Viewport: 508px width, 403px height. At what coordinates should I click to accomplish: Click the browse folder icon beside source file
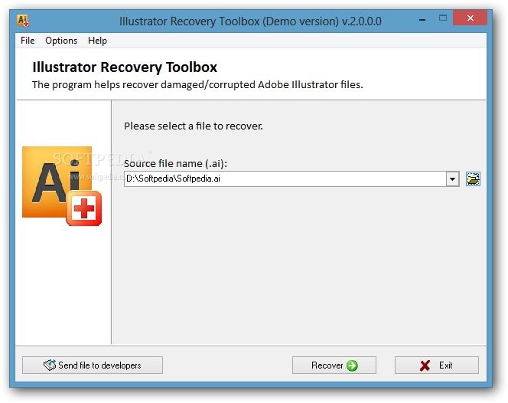473,179
